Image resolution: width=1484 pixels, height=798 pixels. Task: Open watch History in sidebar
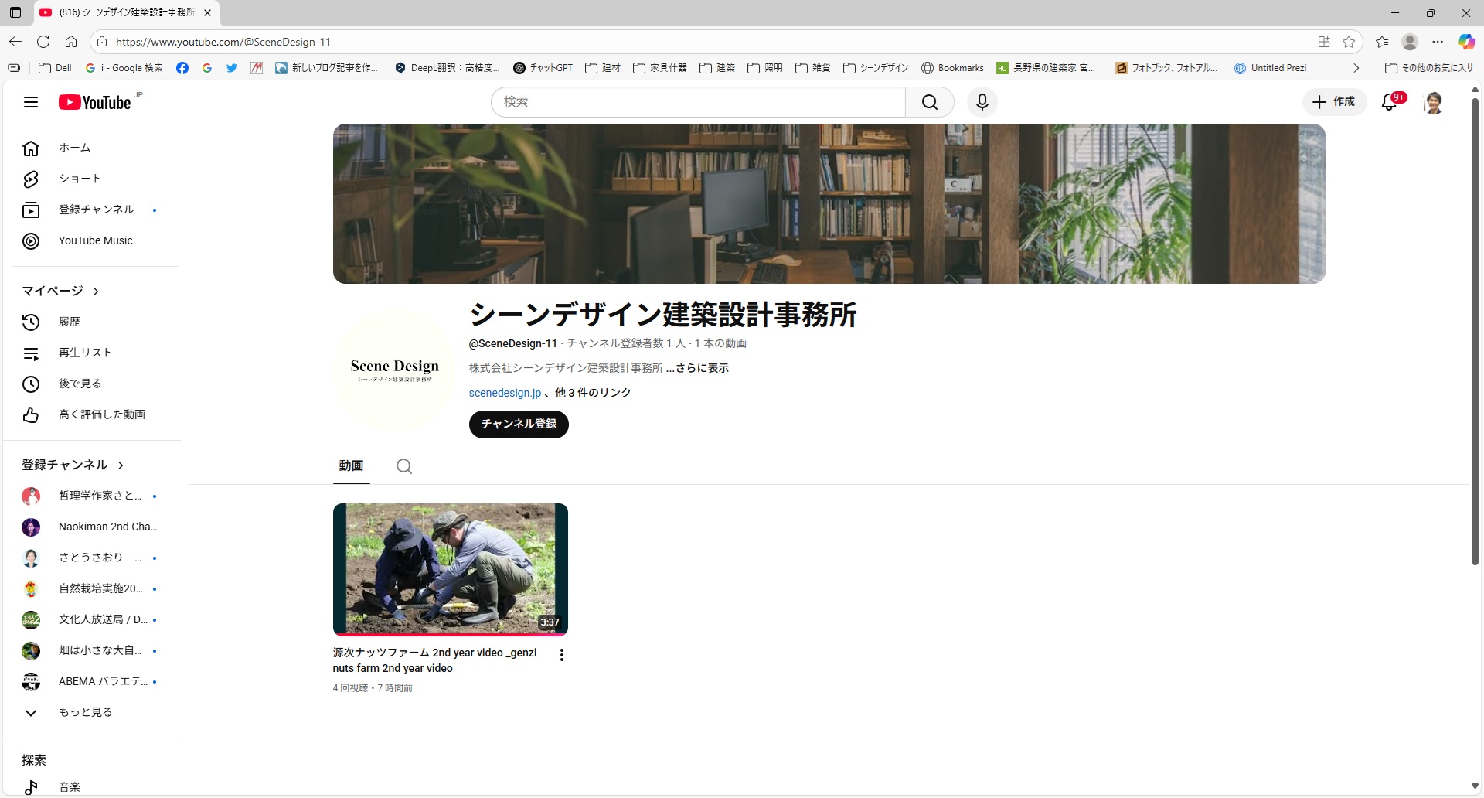coord(70,322)
